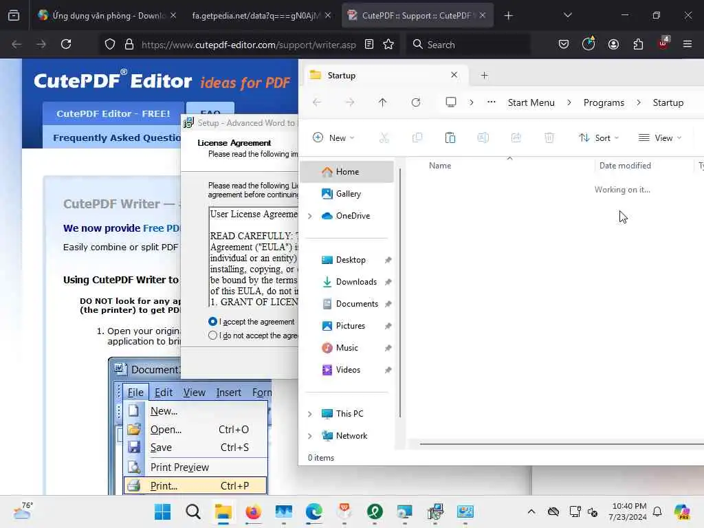
Task: Click the Share icon in File Explorer toolbar
Action: (x=516, y=137)
